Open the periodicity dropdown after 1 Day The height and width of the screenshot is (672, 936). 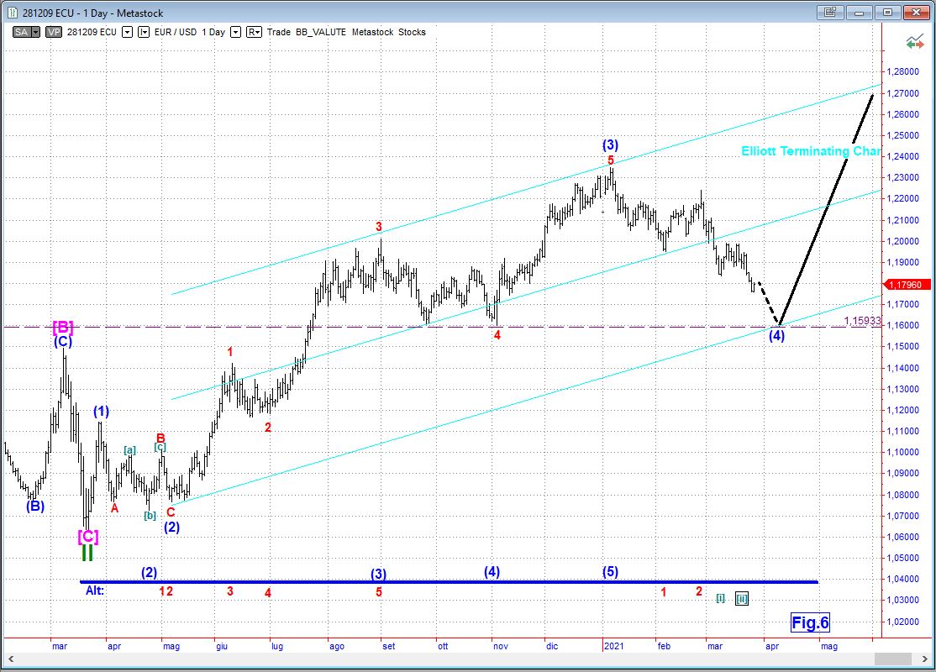[236, 32]
